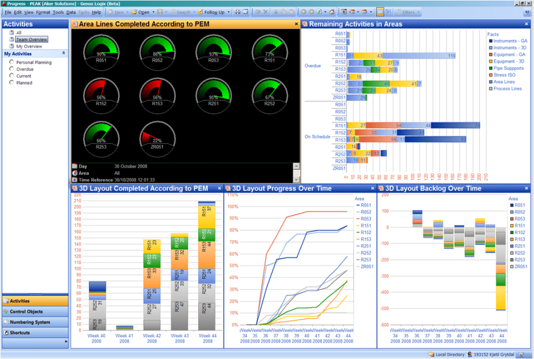
Task: Close the Area Lines Completed panel
Action: (296, 24)
